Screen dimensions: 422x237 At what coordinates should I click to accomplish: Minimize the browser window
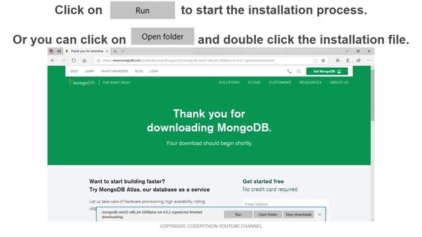tap(347, 51)
